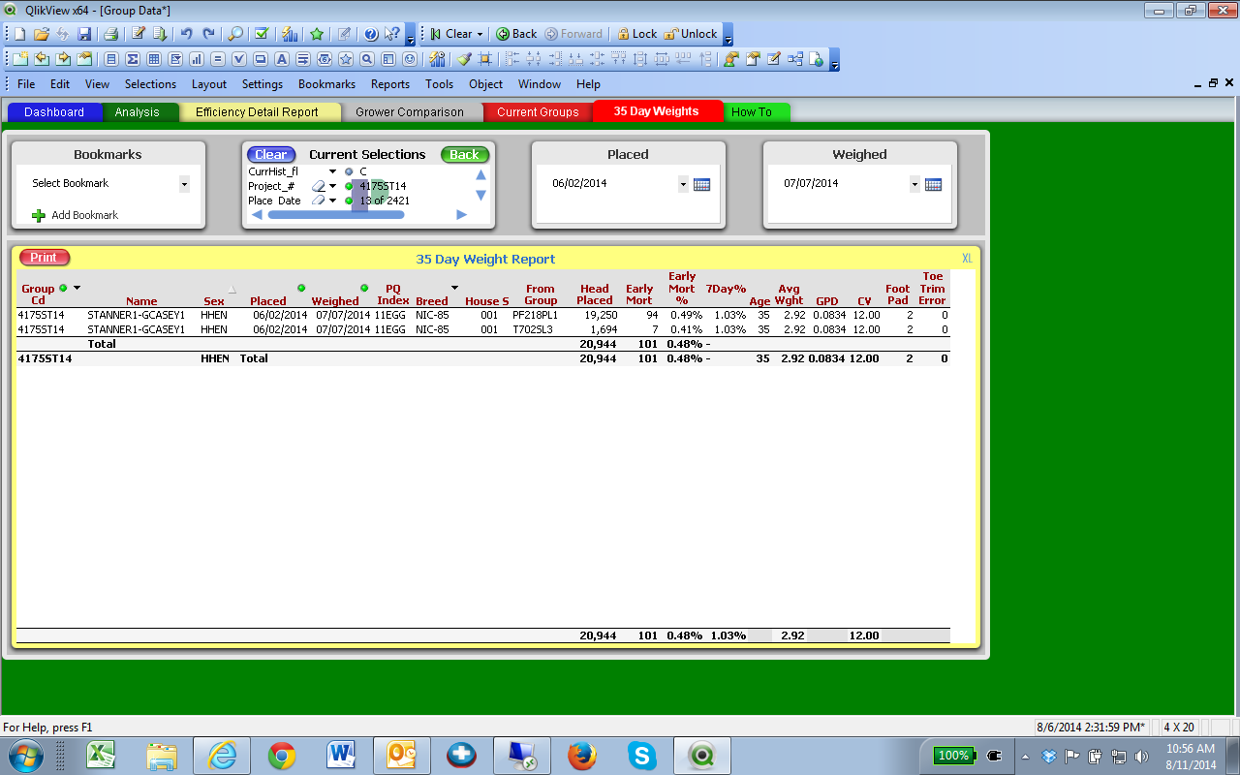Screen dimensions: 1240x775
Task: Click the Current Selections checkmark toolbar icon
Action: (261, 34)
